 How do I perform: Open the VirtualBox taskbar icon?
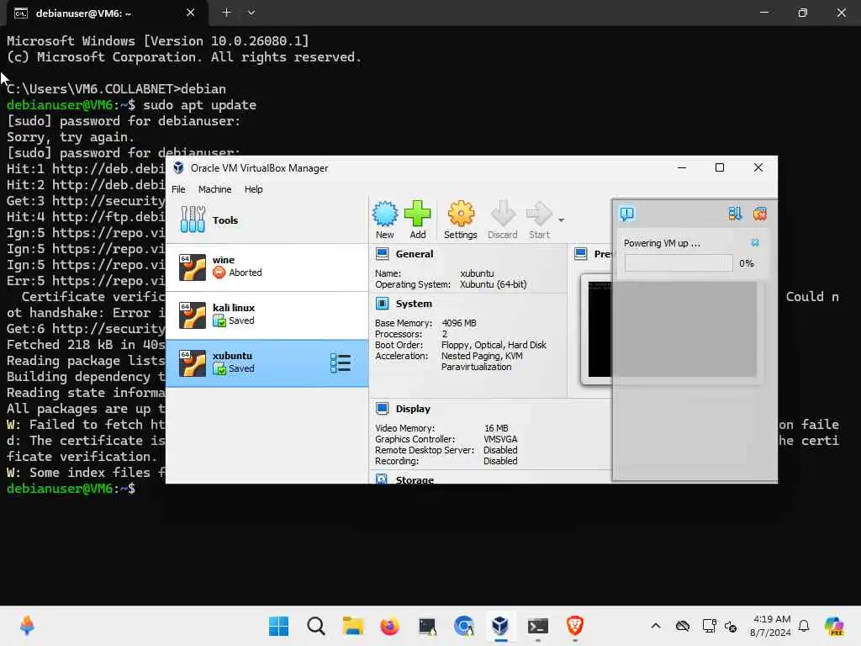coord(500,626)
